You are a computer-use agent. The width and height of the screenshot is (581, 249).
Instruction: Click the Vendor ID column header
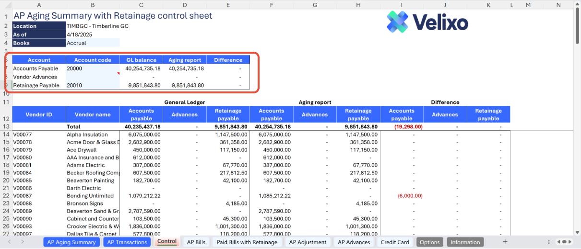[x=39, y=114]
